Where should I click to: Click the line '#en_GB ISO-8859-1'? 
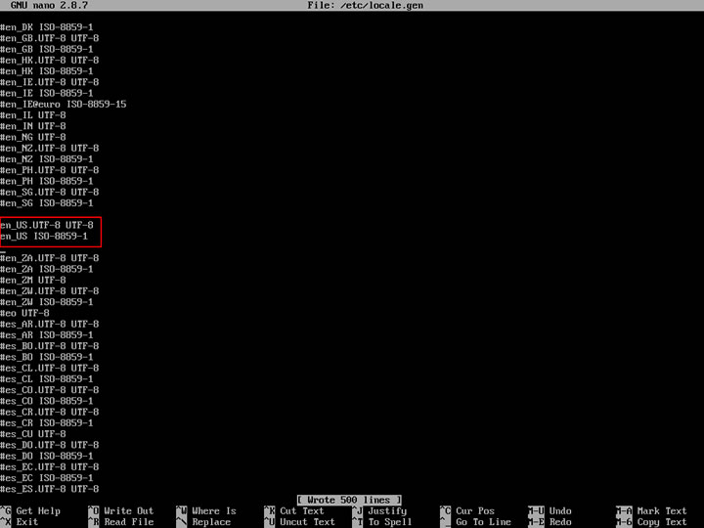47,50
